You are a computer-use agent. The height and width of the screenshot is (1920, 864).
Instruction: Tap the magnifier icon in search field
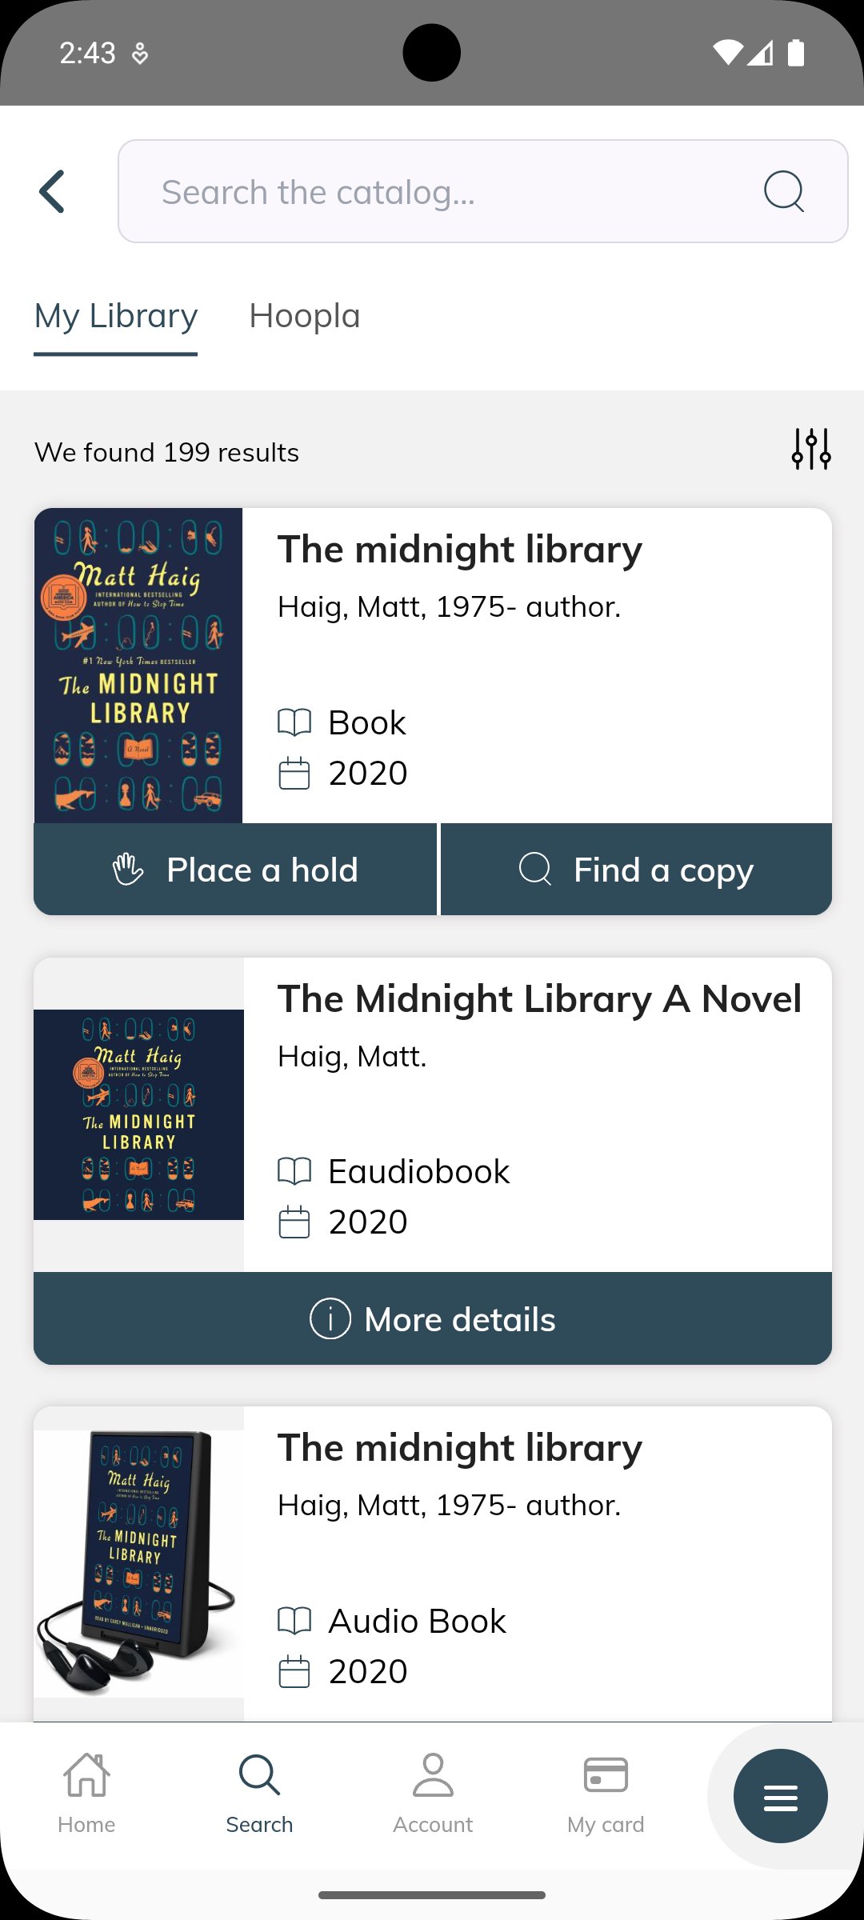click(783, 192)
